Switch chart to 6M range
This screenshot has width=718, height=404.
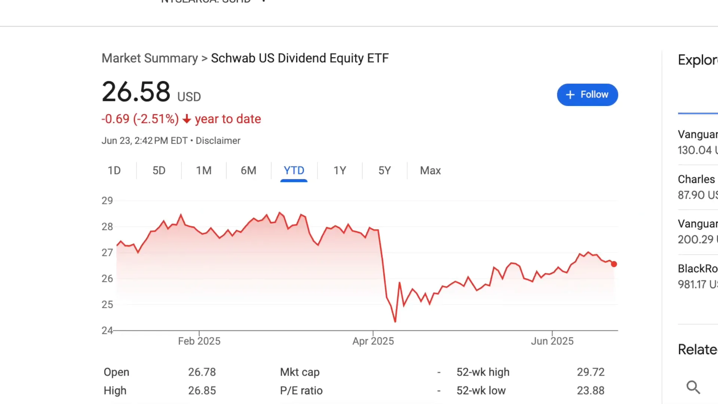click(249, 171)
